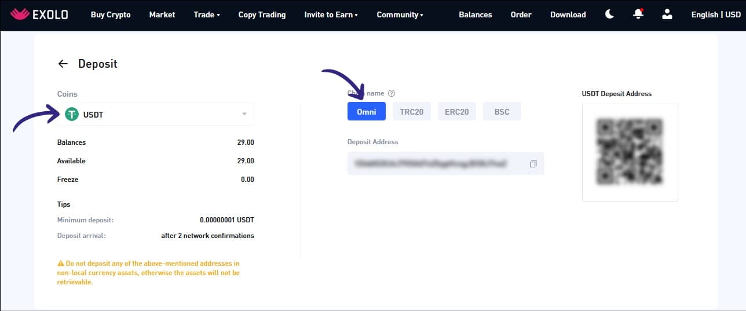This screenshot has height=311, width=746.
Task: Open notifications bell icon
Action: coord(638,14)
